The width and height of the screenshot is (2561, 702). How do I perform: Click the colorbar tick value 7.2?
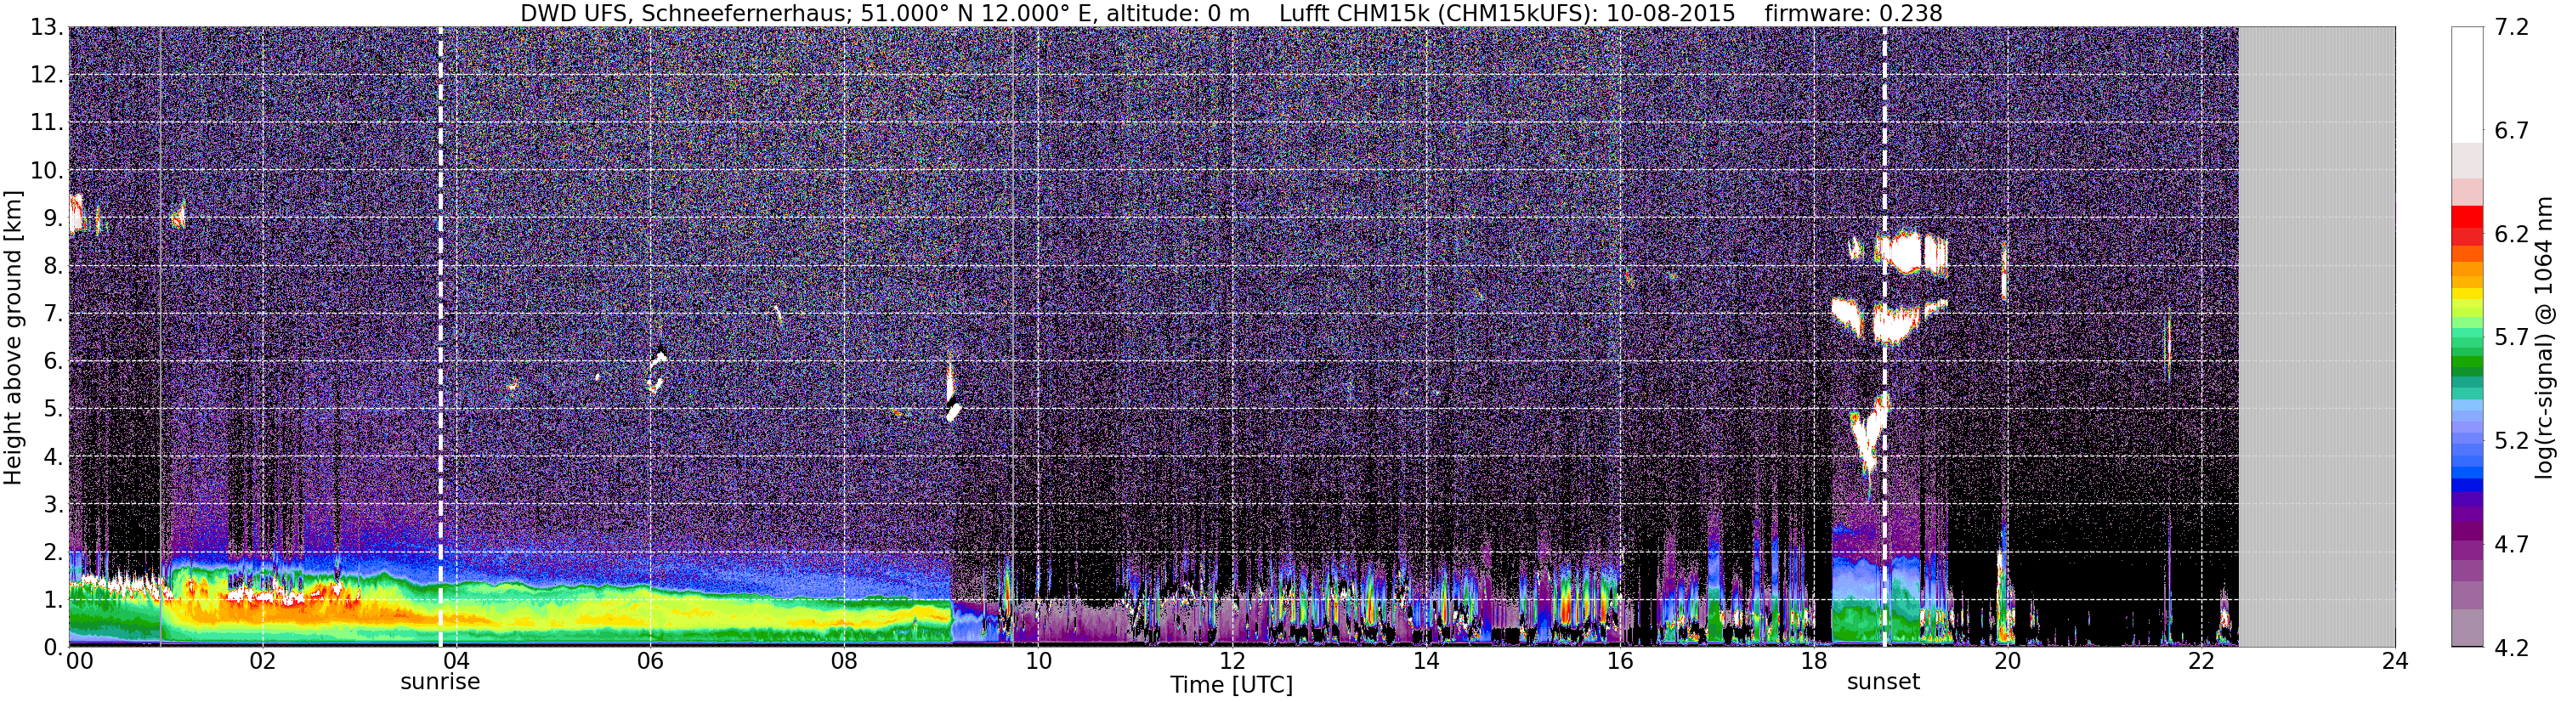point(2512,28)
